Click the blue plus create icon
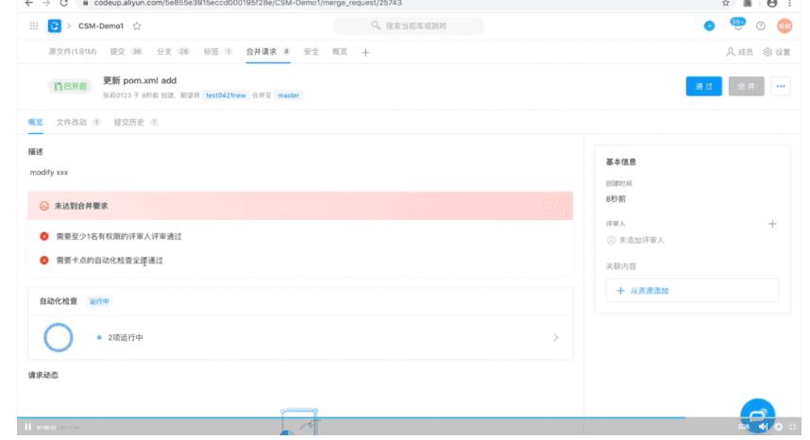 709,25
